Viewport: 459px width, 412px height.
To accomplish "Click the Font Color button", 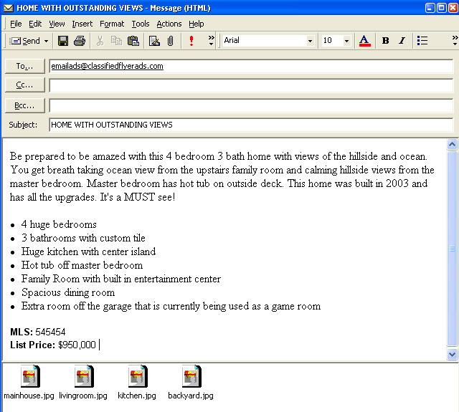I will coord(364,41).
